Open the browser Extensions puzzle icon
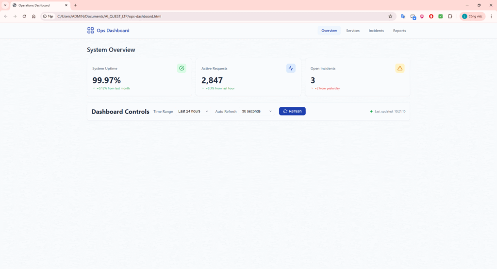 (x=450, y=16)
